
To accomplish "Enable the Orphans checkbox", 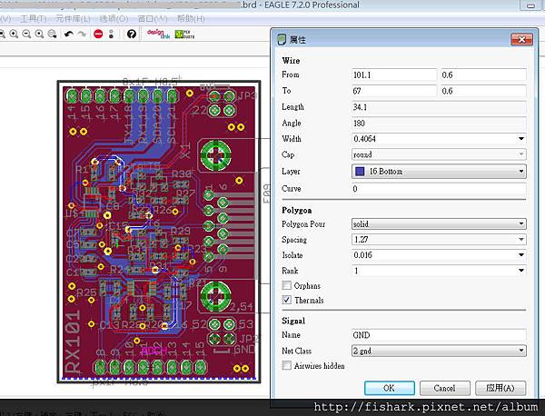I will click(x=288, y=285).
